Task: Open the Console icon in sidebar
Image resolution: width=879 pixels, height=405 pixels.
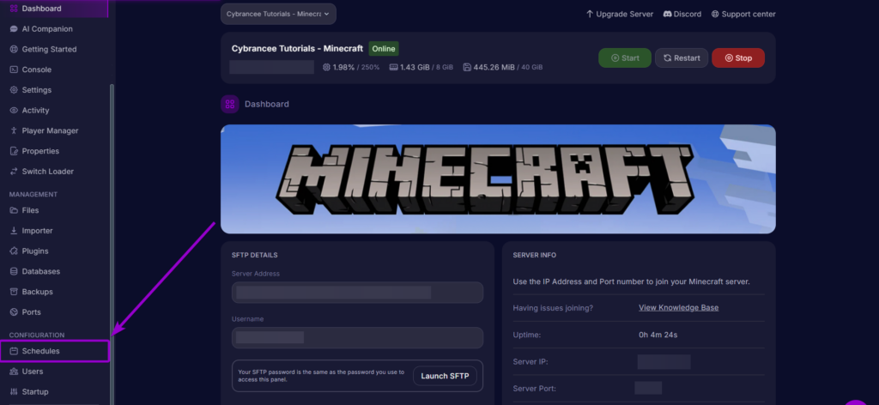Action: click(x=14, y=70)
